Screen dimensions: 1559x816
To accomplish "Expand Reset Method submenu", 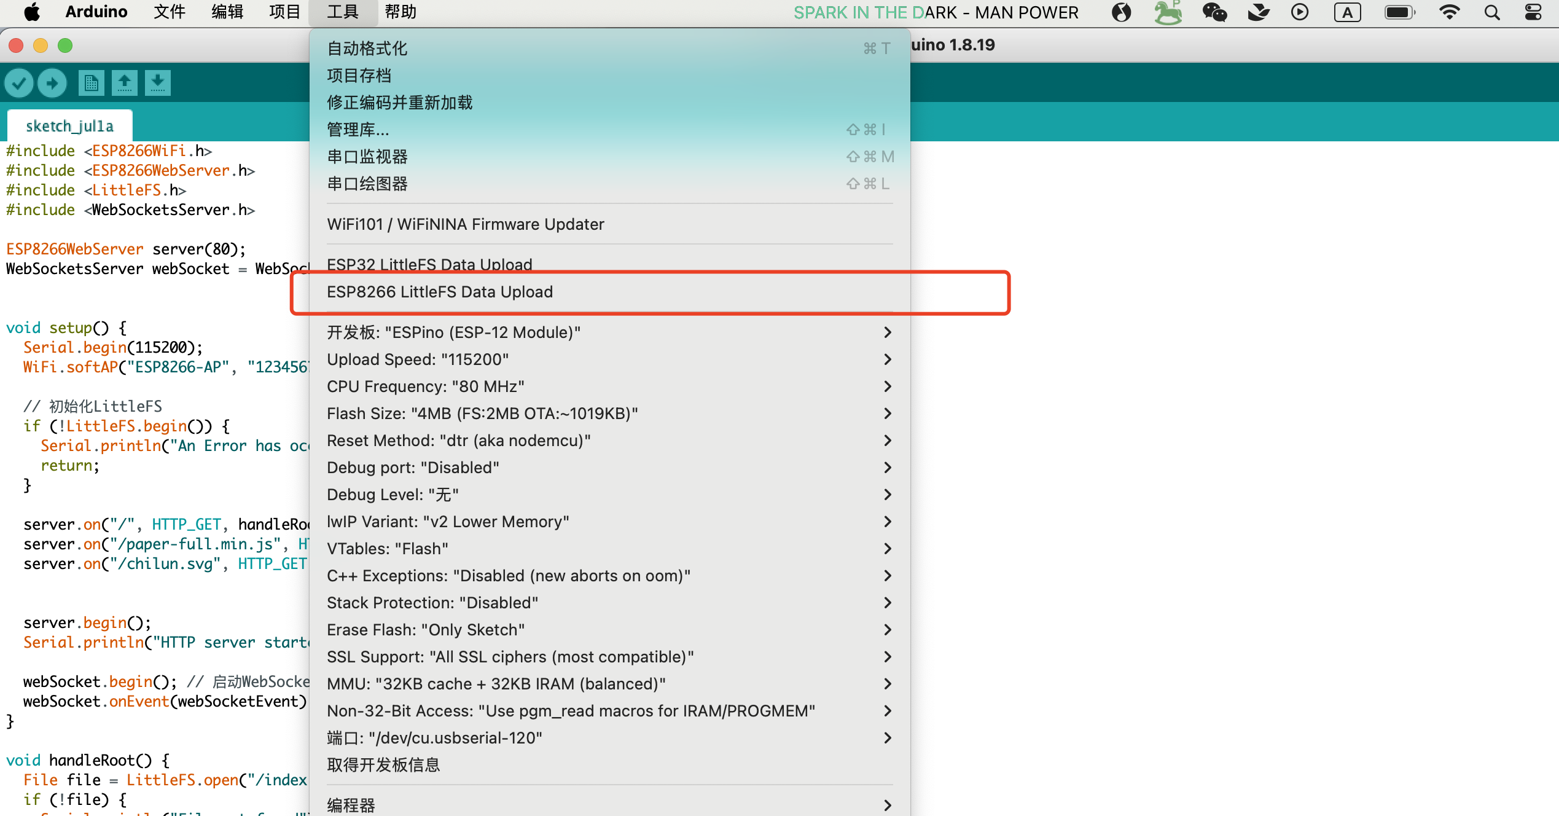I will click(609, 441).
